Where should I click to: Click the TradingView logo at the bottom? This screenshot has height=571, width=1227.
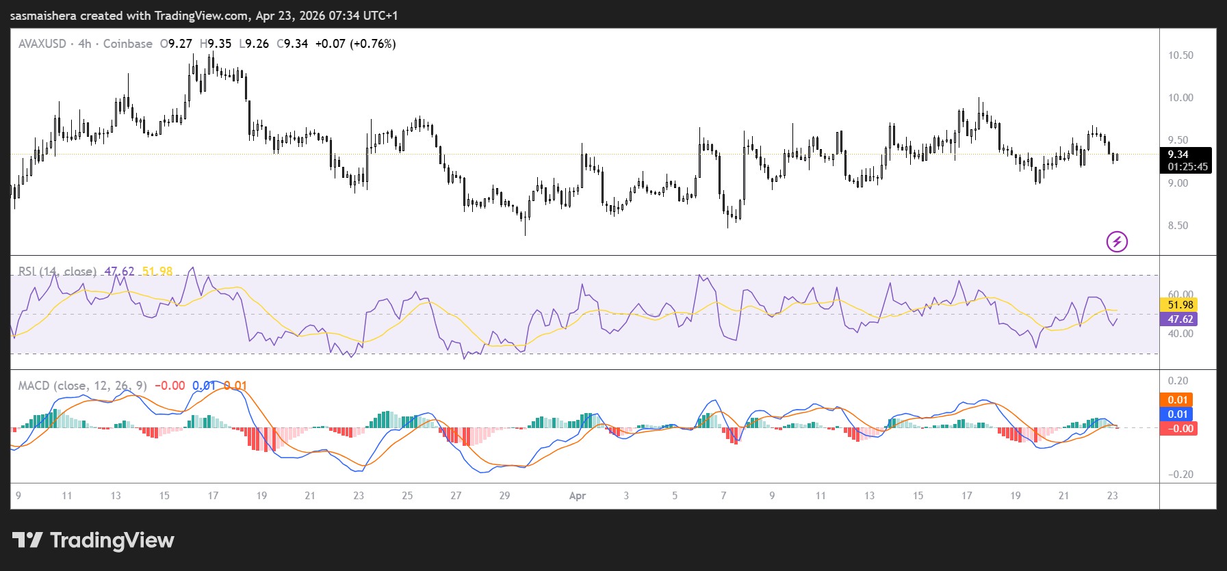pyautogui.click(x=93, y=540)
